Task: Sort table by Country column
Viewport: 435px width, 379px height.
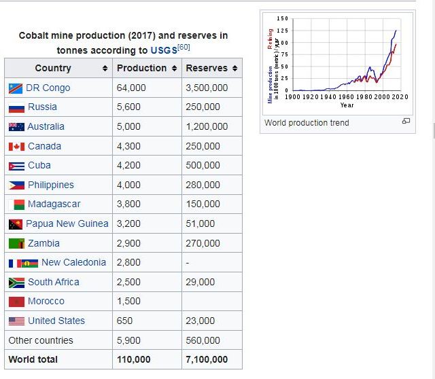Action: pyautogui.click(x=105, y=69)
